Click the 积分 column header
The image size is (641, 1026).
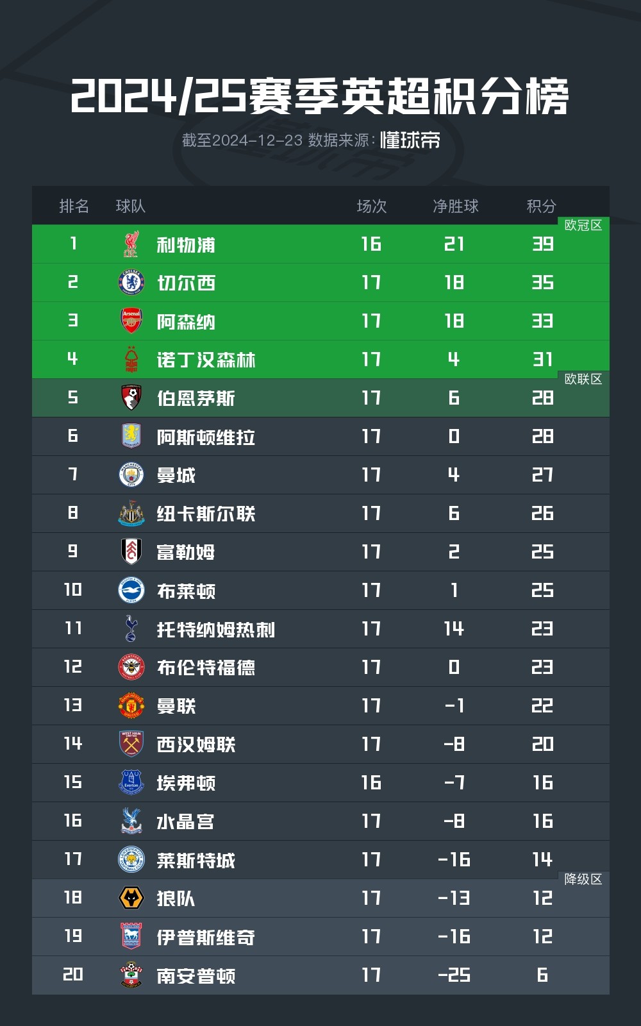[541, 206]
